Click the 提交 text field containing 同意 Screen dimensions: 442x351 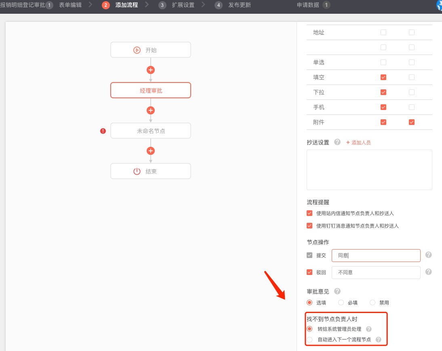tap(376, 255)
